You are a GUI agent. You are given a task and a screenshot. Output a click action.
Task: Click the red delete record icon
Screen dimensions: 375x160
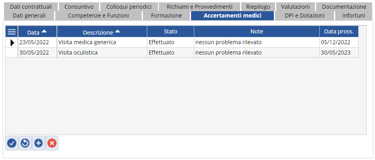52,143
